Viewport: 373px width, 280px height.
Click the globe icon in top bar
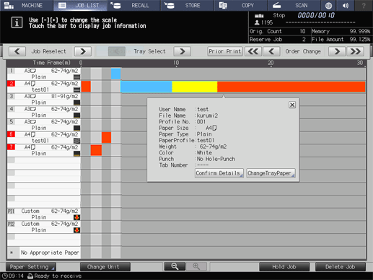328,5
